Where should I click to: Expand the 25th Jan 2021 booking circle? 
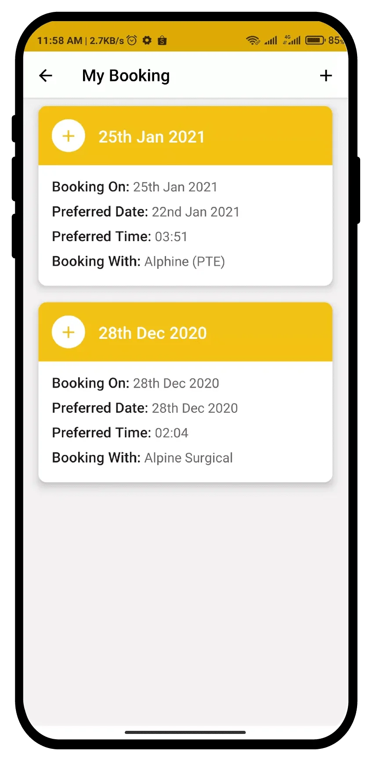[x=68, y=136]
